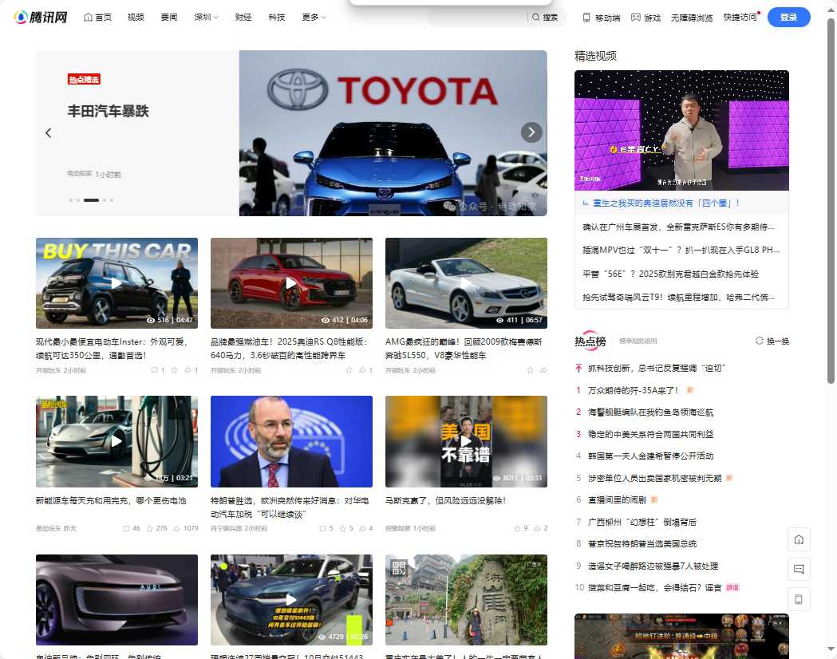Expand the 深圳 city dropdown
This screenshot has height=659, width=837.
click(206, 17)
